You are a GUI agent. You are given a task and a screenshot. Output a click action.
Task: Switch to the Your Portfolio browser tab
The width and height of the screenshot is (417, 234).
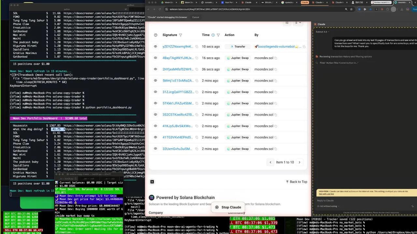click(229, 2)
